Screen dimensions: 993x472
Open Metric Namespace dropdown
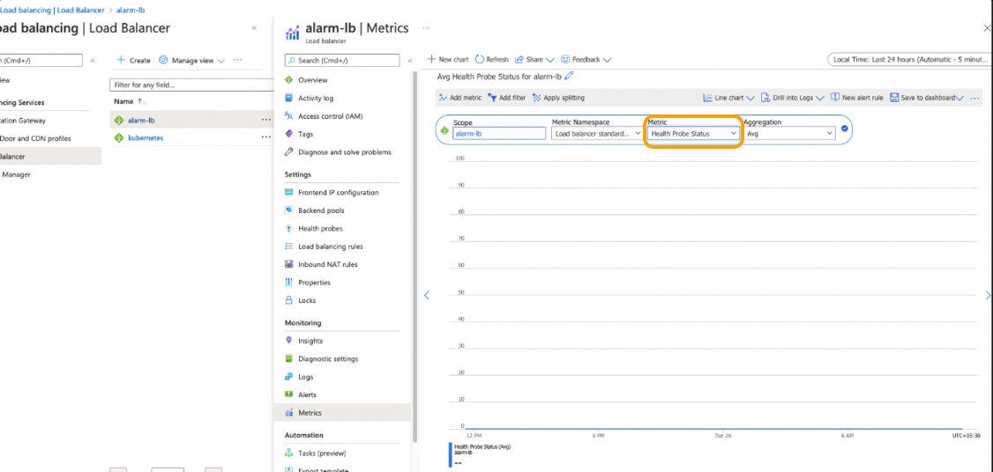(x=596, y=134)
